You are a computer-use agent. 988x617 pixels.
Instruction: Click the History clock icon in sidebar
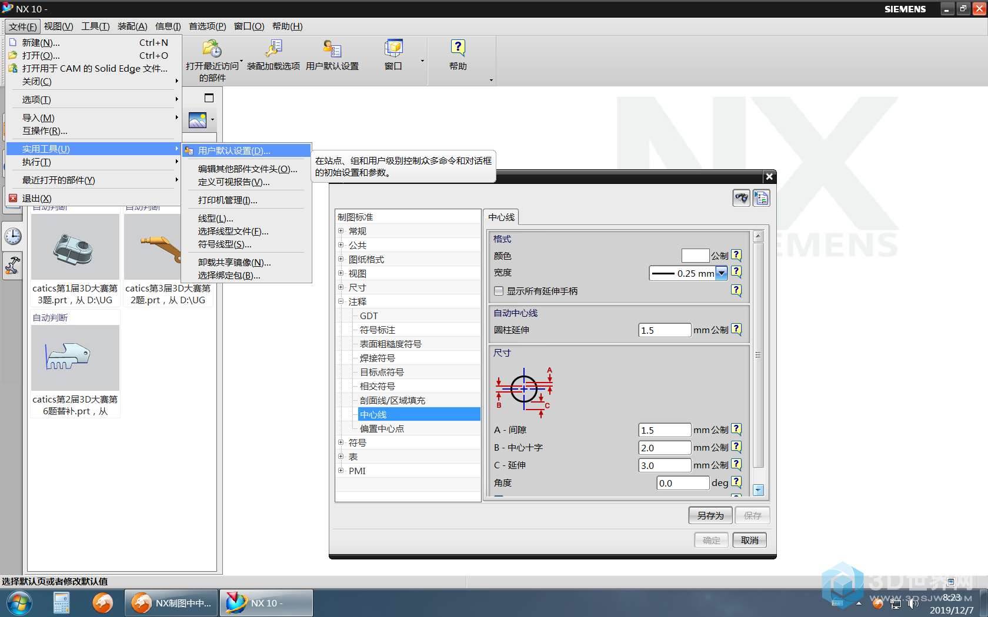click(x=13, y=236)
